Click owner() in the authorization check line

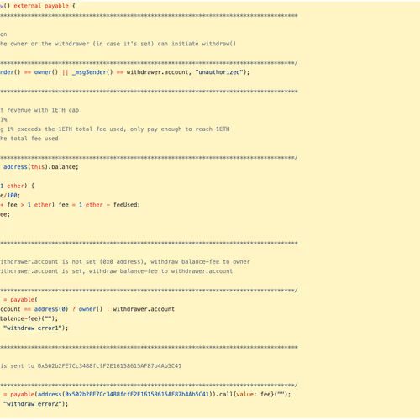(x=46, y=72)
